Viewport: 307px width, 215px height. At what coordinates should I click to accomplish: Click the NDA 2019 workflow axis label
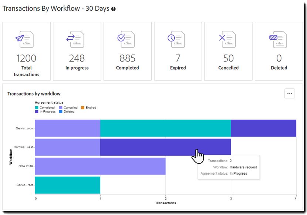tap(26, 166)
